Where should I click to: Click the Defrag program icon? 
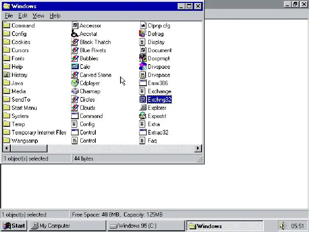point(143,34)
